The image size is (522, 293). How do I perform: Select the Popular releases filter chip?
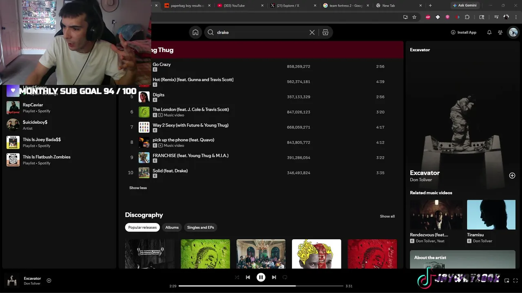tap(142, 227)
